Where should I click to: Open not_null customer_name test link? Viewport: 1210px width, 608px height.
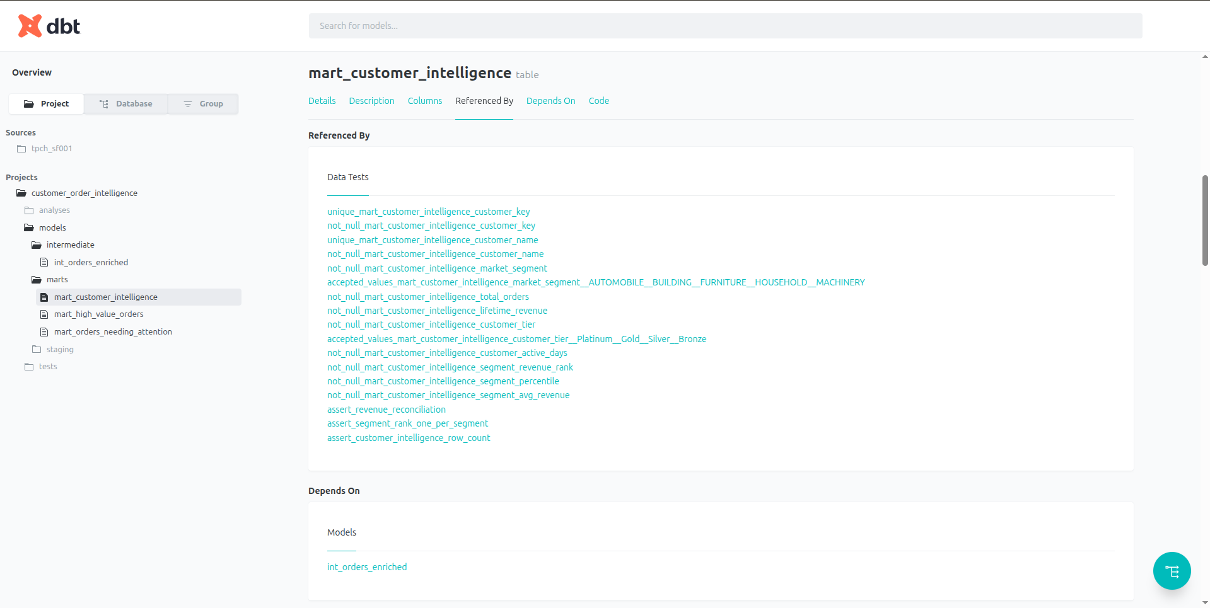(435, 254)
